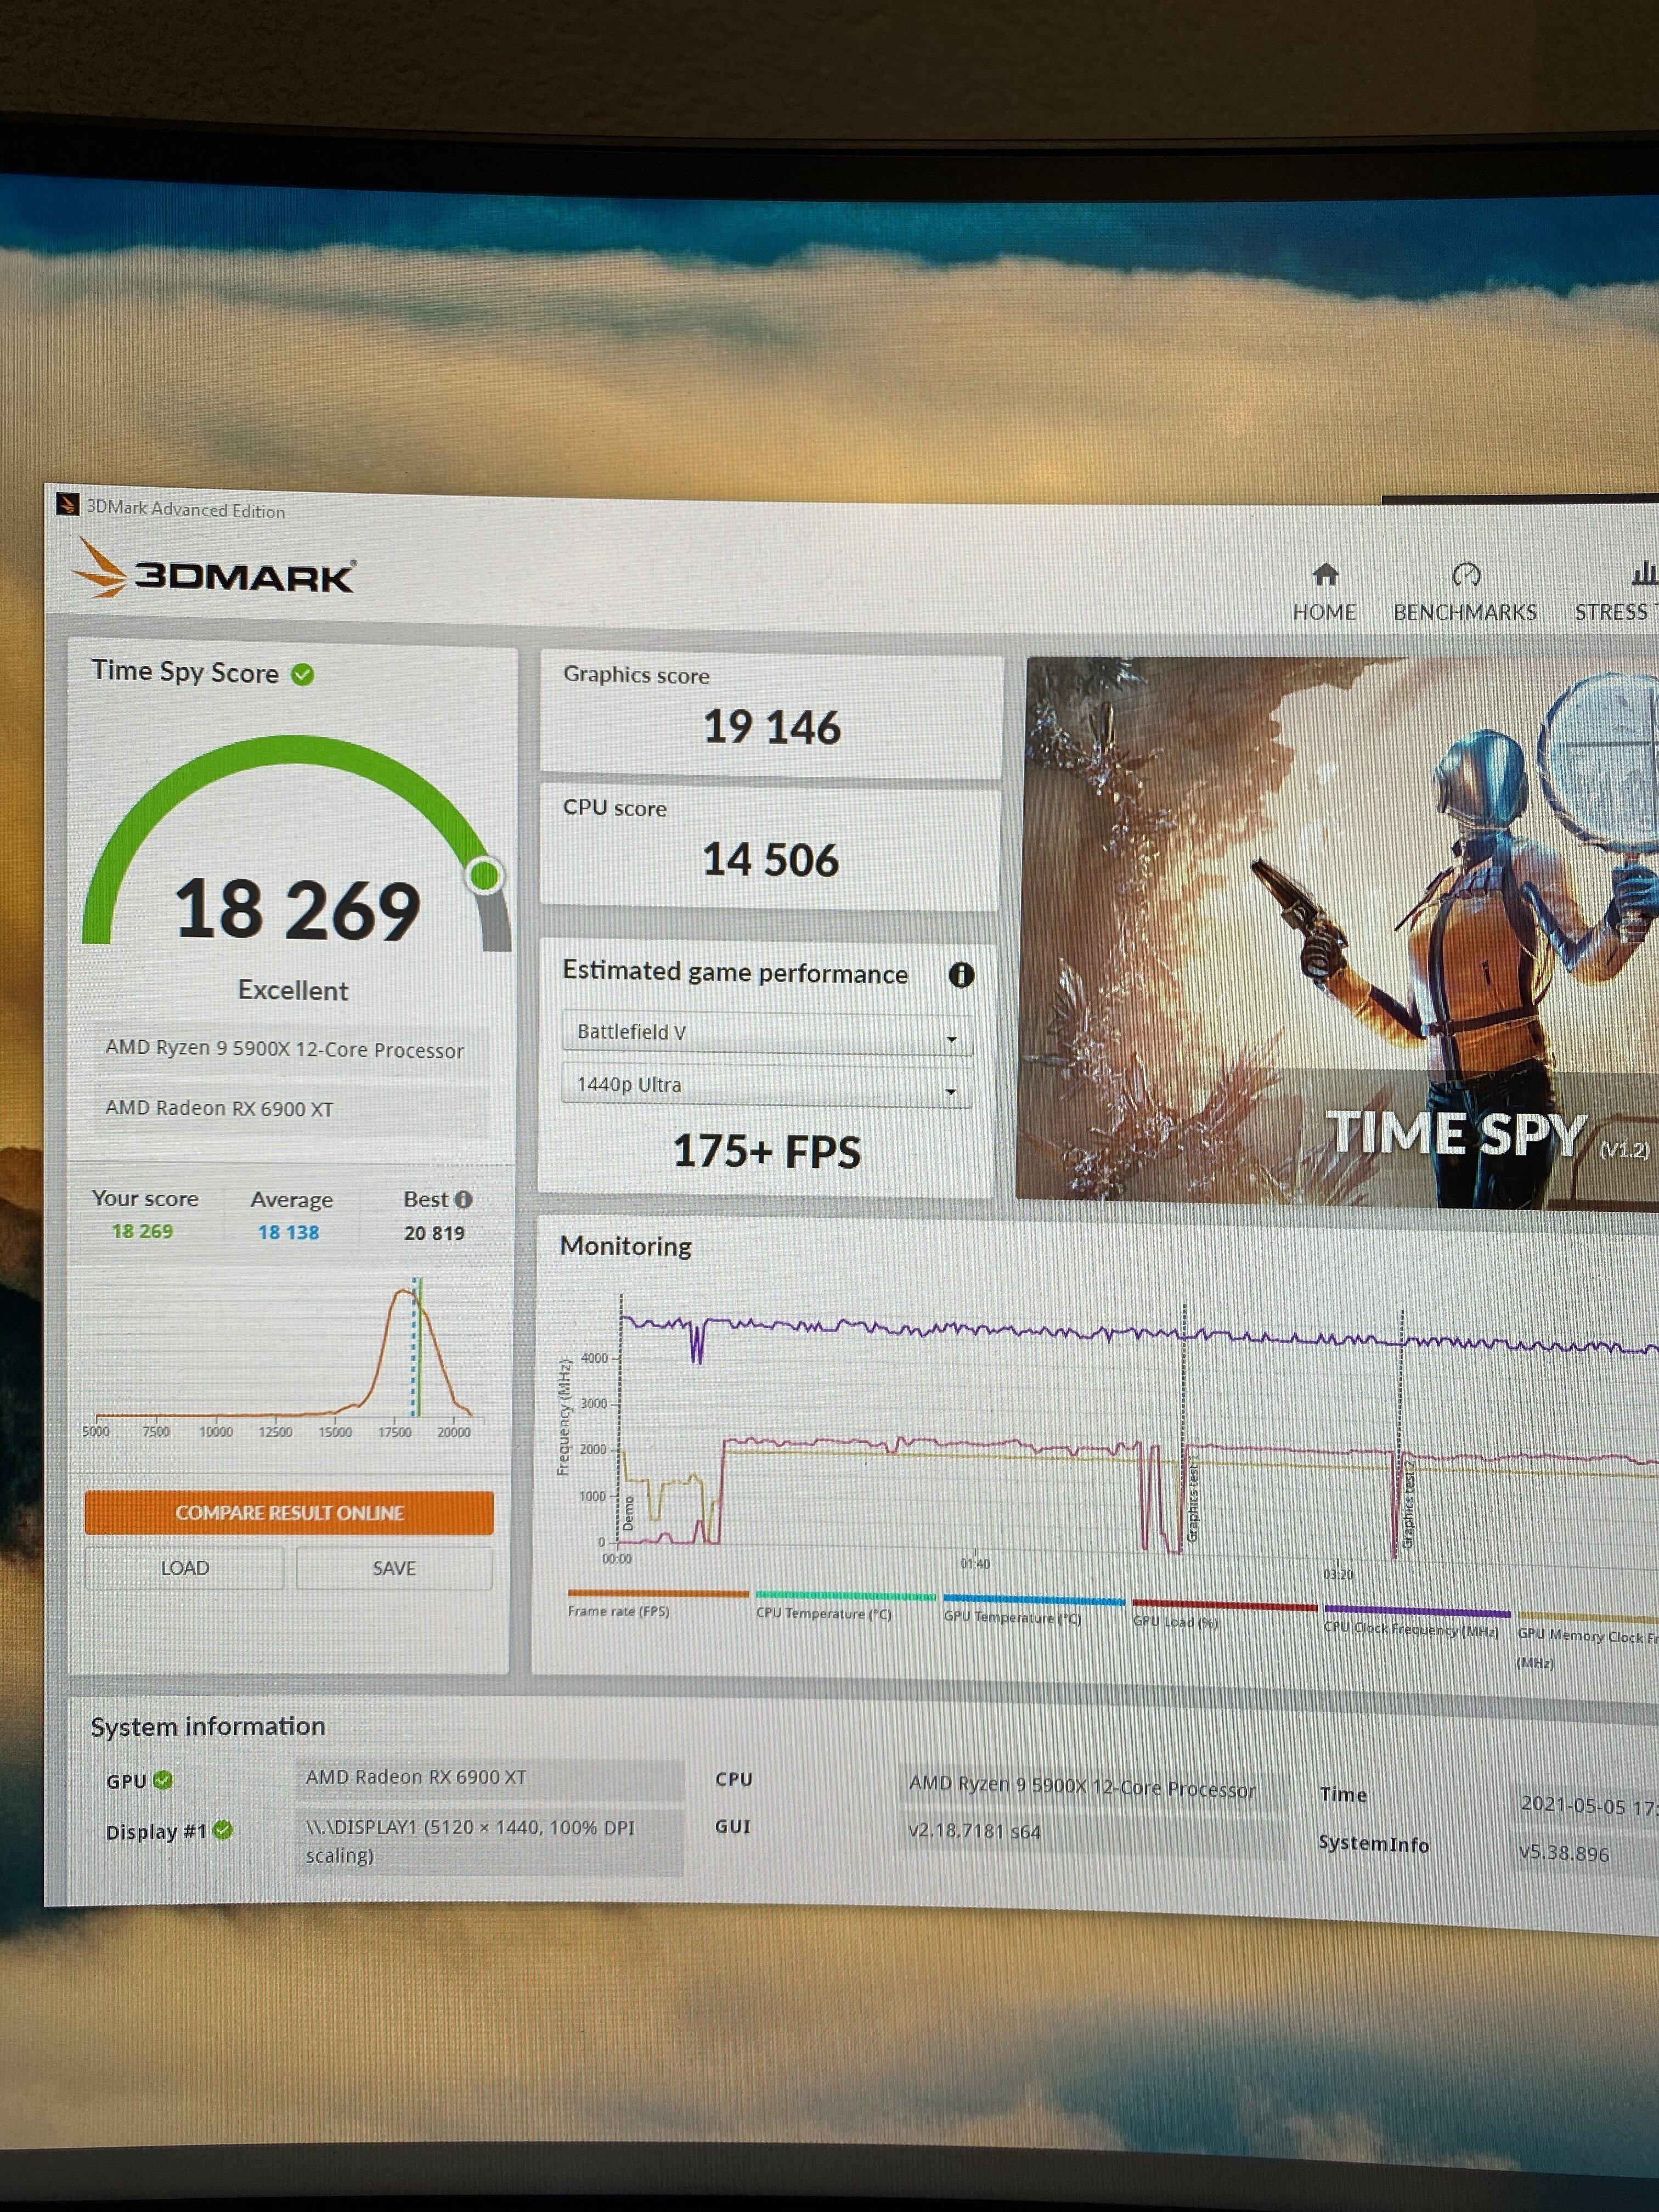1659x2212 pixels.
Task: Click GPU value in System information
Action: click(490, 1778)
